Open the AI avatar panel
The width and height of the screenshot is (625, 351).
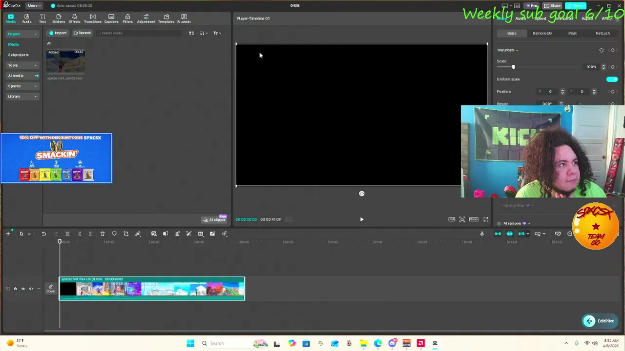(184, 19)
